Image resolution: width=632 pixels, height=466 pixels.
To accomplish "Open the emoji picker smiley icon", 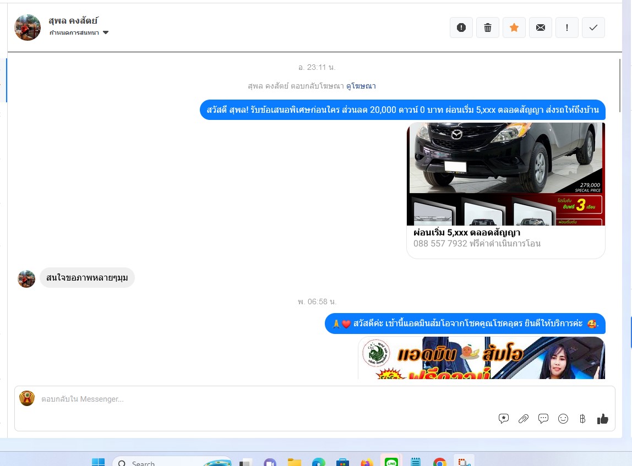I will tap(563, 419).
